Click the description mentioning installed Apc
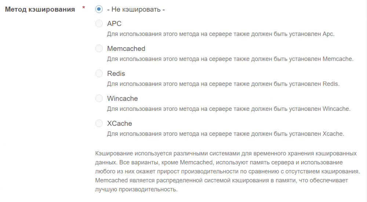This screenshot has height=202, width=367. 221,34
